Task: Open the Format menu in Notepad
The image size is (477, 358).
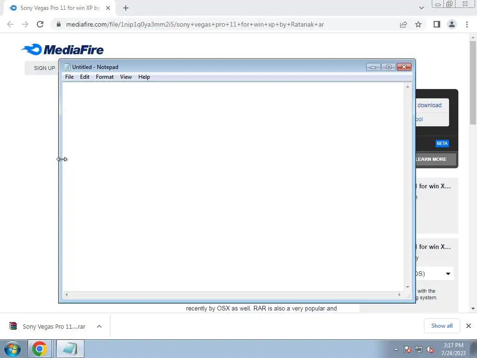Action: click(105, 77)
